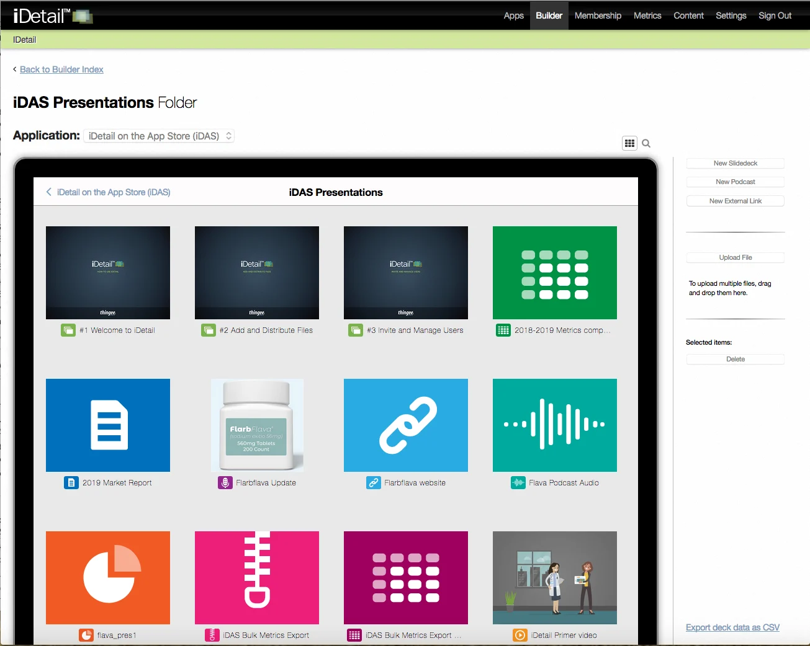Click the IDetail breadcrumb in green bar
This screenshot has height=646, width=810.
(x=24, y=40)
